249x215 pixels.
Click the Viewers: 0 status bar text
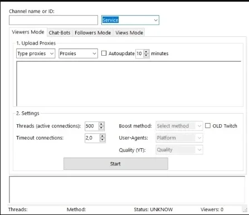212,209
